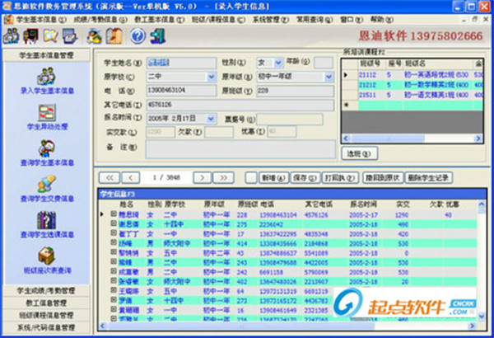Image resolution: width=494 pixels, height=338 pixels.
Task: Open help via the blue question mark icon
Action: coord(138,36)
